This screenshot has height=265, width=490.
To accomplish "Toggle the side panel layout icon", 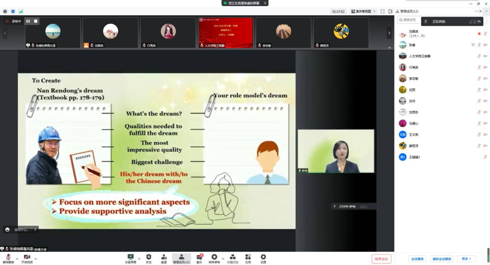I will [390, 11].
